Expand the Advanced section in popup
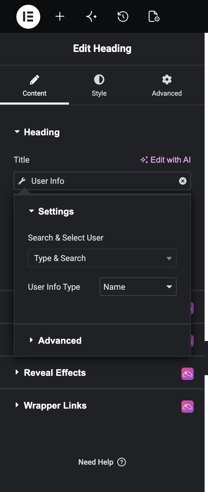Image resolution: width=208 pixels, height=492 pixels. click(55, 341)
